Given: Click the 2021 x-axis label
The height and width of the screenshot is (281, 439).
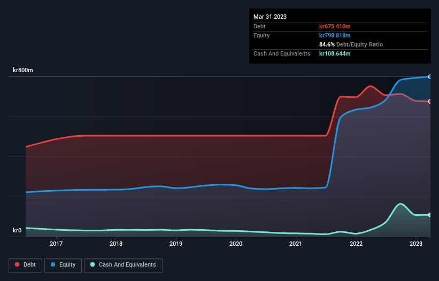Looking at the screenshot, I should (x=296, y=244).
